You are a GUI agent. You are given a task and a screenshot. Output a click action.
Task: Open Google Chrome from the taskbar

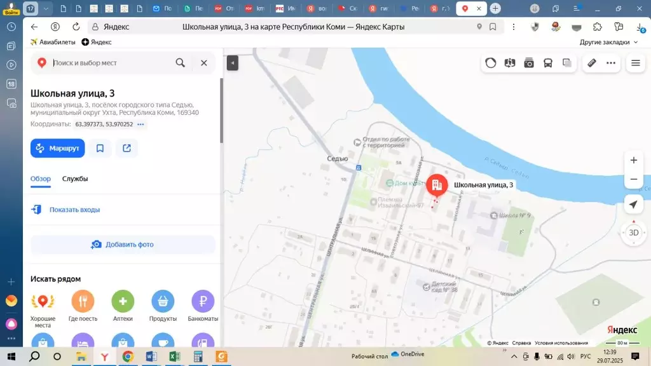pos(128,356)
